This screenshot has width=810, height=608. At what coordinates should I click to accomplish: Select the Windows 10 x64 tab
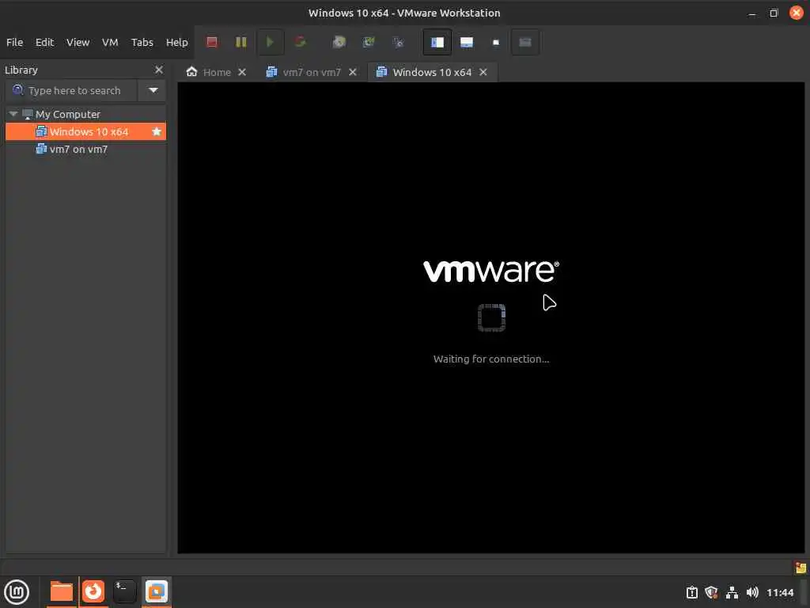point(432,72)
